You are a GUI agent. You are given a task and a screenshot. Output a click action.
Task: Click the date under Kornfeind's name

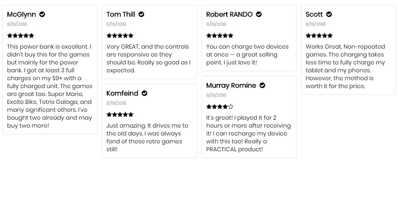tap(116, 103)
